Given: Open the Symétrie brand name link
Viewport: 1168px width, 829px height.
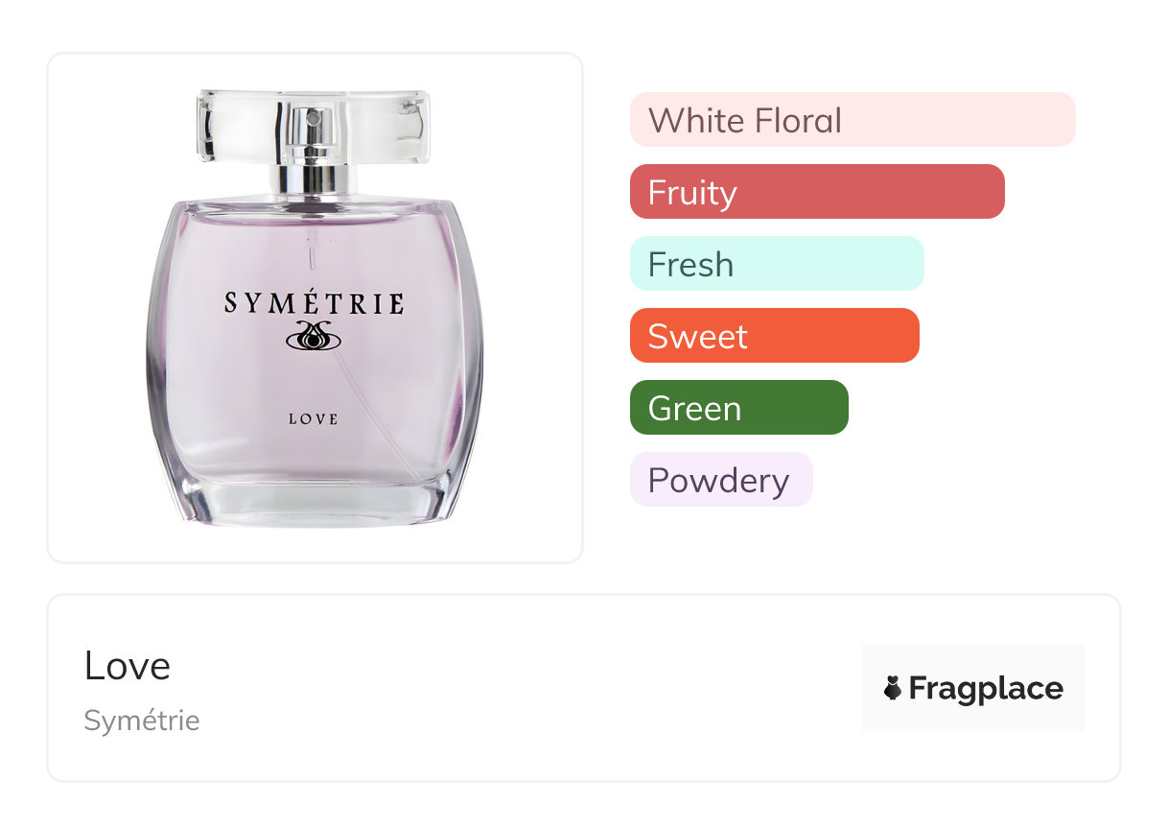Looking at the screenshot, I should coord(142,721).
